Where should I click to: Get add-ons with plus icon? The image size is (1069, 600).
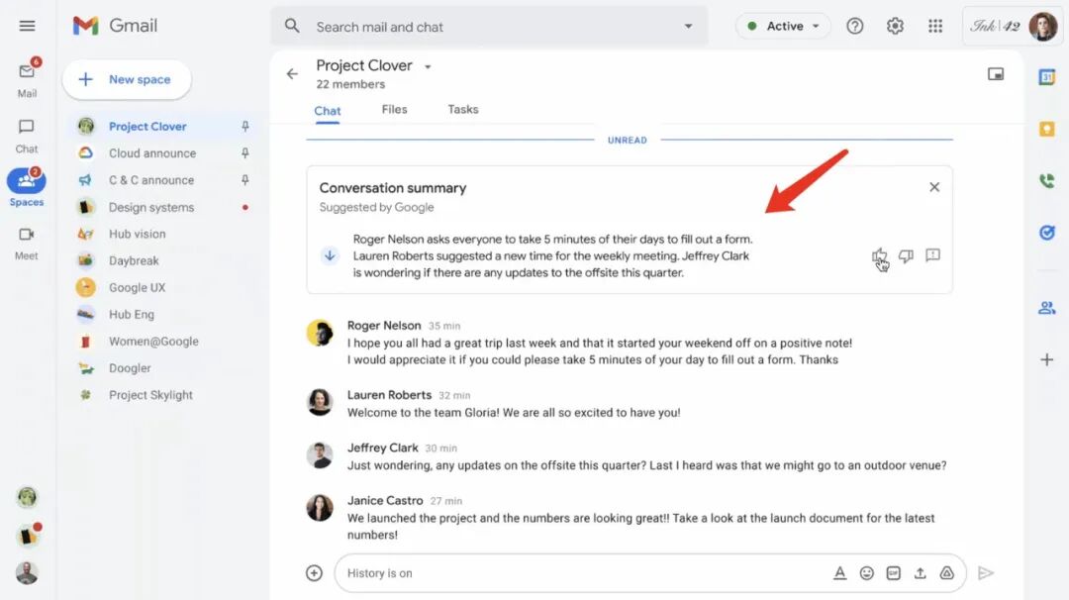tap(1047, 359)
